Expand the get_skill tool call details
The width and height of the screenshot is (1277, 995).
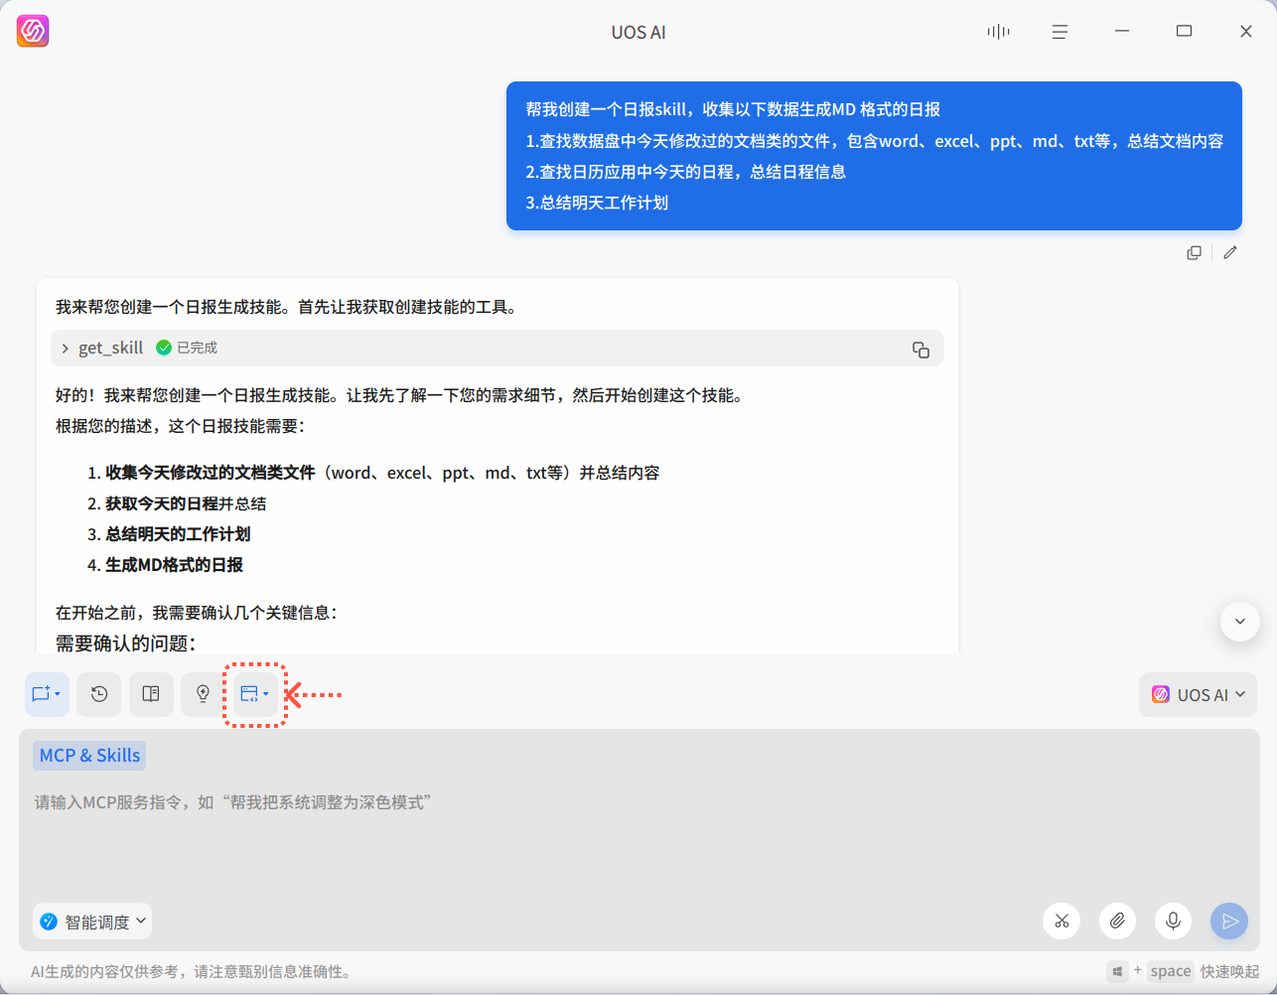(x=65, y=348)
